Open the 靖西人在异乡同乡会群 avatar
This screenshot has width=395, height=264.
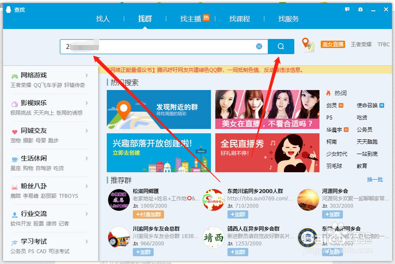point(214,238)
